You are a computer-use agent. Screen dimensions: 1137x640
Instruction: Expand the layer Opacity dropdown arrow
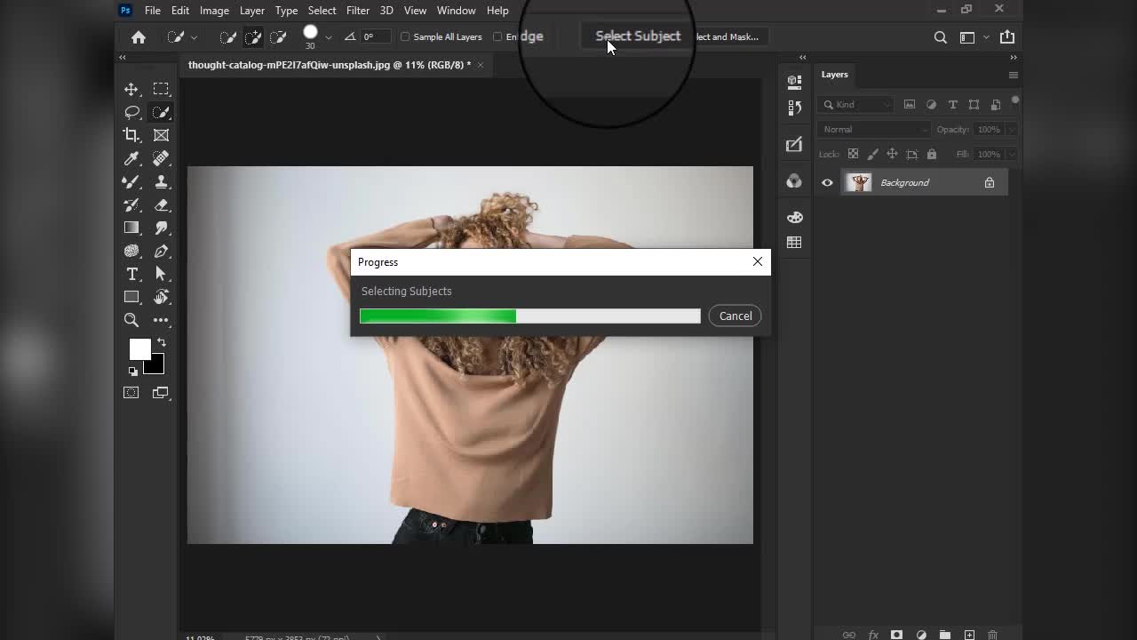click(x=1011, y=130)
